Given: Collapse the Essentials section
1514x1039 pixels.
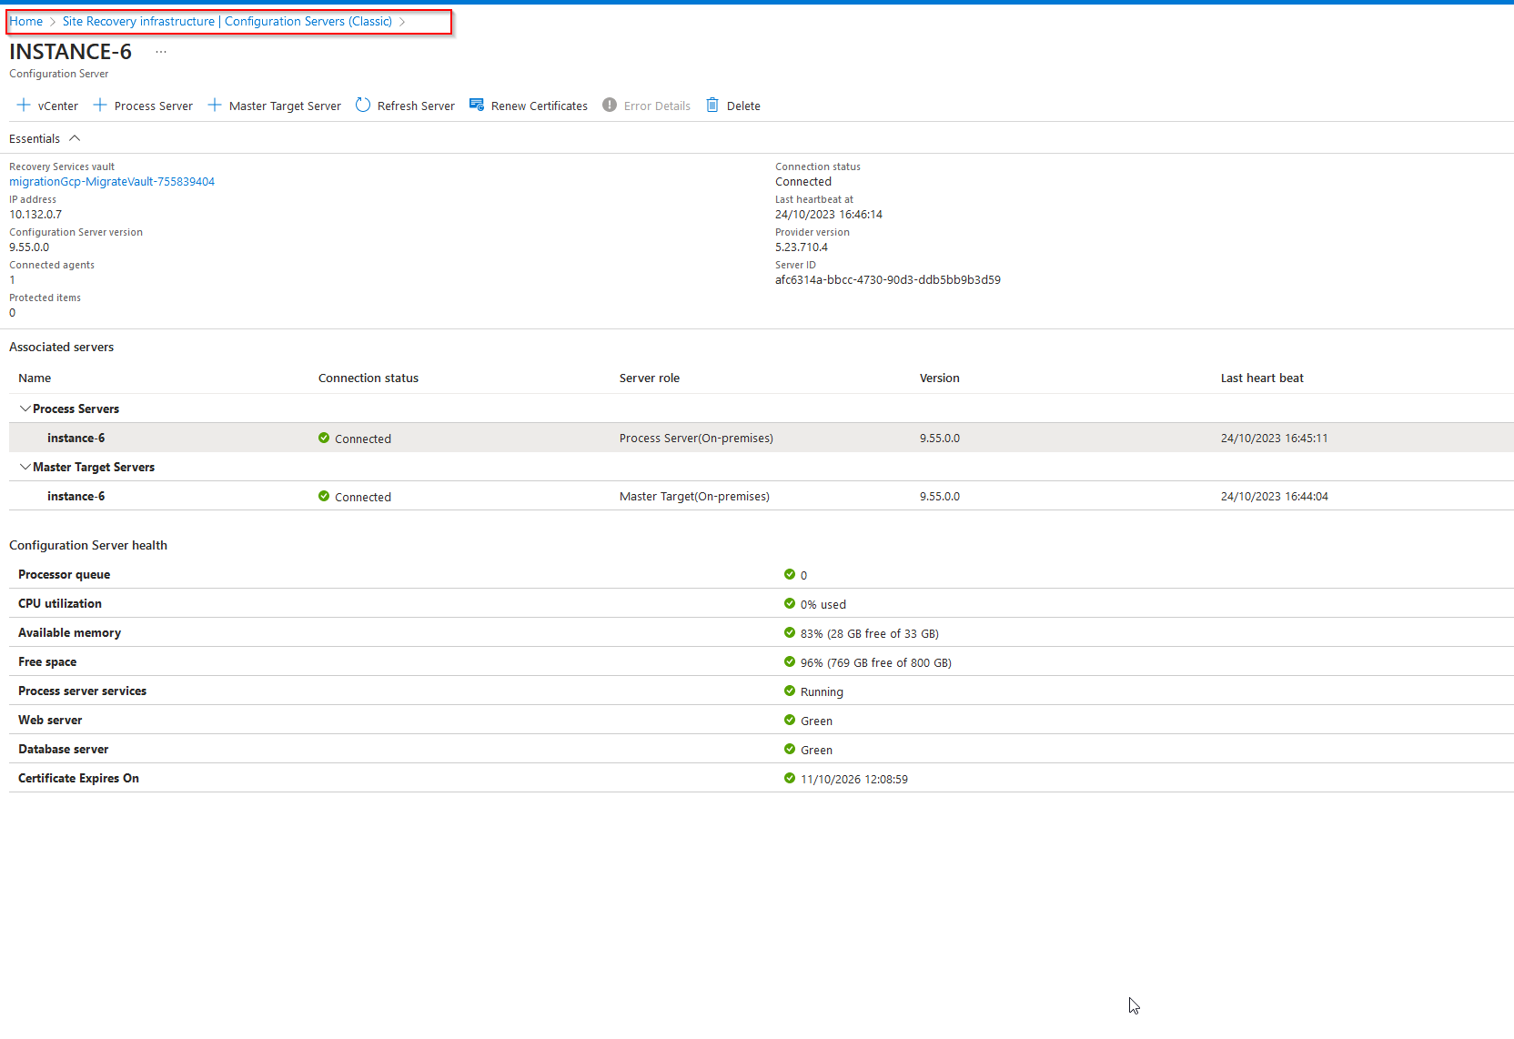Looking at the screenshot, I should 74,138.
